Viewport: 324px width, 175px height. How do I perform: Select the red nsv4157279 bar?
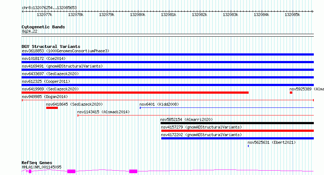(237, 131)
